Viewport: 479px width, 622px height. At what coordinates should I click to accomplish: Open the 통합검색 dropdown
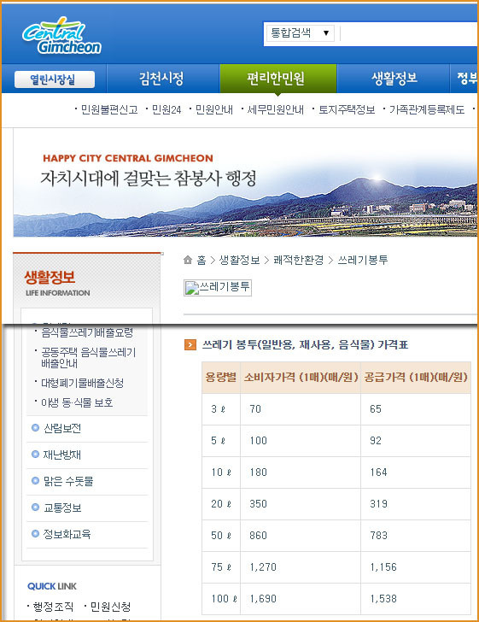click(x=301, y=33)
